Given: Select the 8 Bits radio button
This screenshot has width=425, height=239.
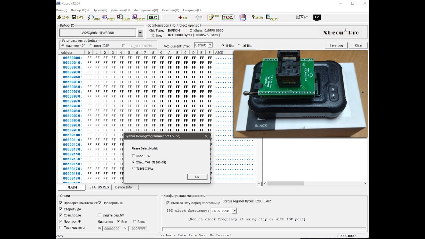Looking at the screenshot, I should click(223, 46).
